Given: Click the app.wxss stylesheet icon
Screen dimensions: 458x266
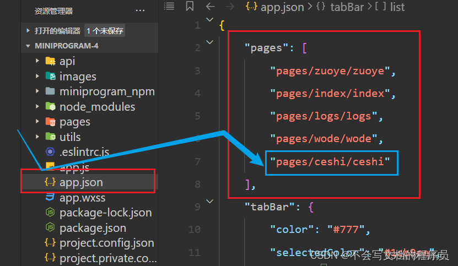Looking at the screenshot, I should click(x=50, y=197).
